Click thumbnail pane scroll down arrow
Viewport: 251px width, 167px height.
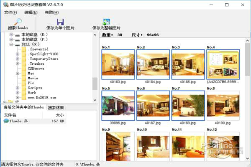pos(248,159)
